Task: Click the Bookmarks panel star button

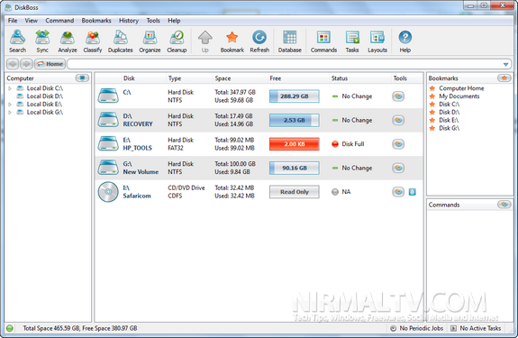Action: click(504, 78)
